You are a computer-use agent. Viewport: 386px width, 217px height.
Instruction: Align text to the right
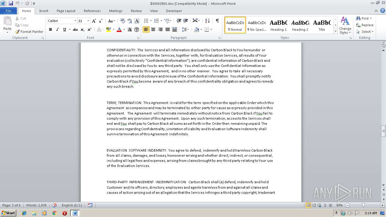coord(160,30)
